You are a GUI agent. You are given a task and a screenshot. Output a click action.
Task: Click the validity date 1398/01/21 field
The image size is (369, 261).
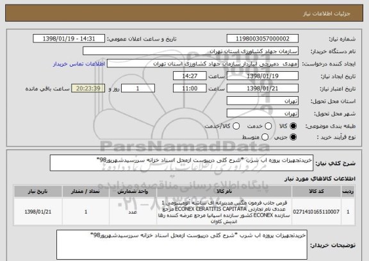pos(263,88)
